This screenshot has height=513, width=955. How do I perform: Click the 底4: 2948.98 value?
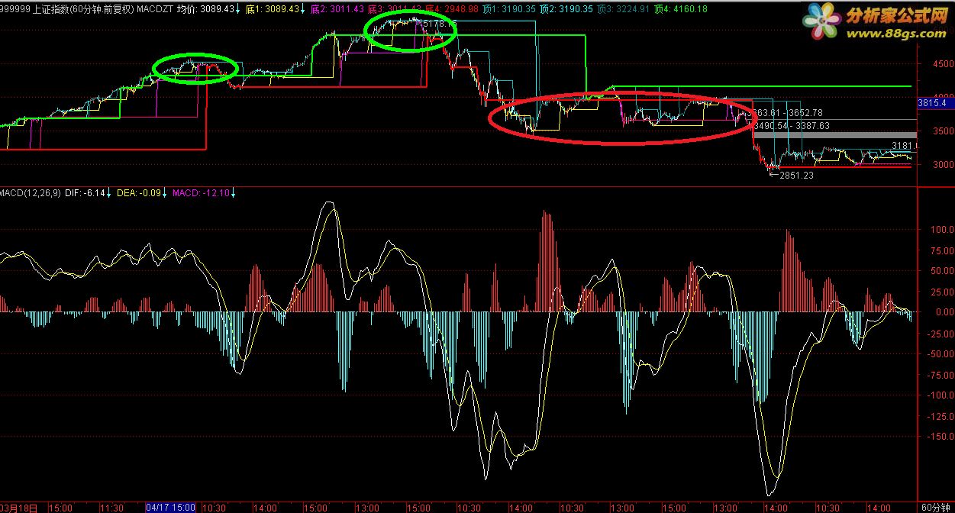453,9
